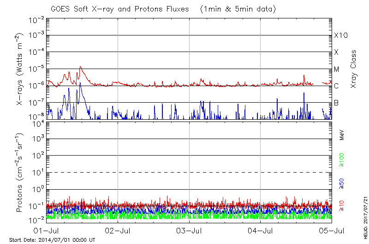
Task: Click the M flare class label
Action: coord(337,69)
